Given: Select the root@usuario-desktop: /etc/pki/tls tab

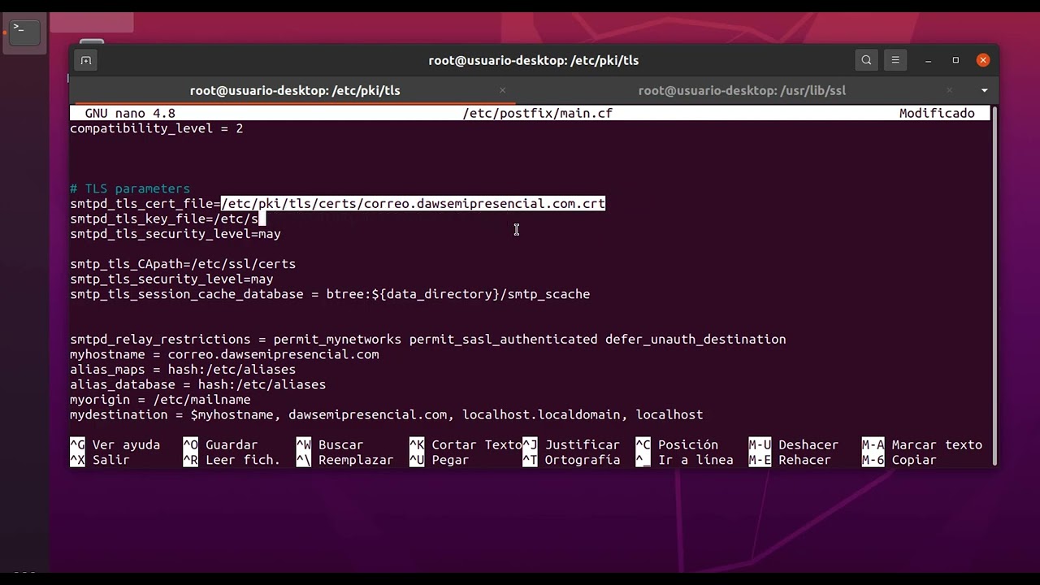Looking at the screenshot, I should [295, 90].
